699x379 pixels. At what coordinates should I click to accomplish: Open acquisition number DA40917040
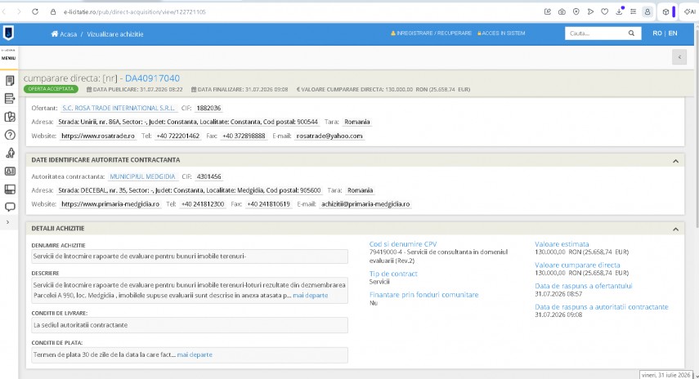[152, 78]
